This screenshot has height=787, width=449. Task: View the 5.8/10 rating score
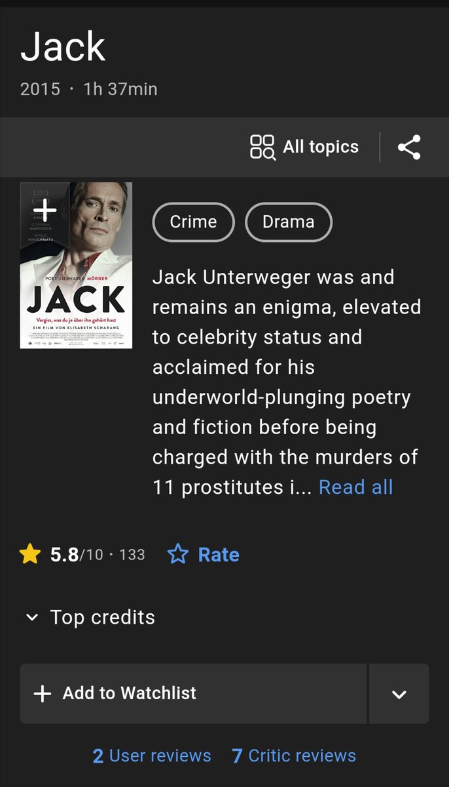pos(77,555)
